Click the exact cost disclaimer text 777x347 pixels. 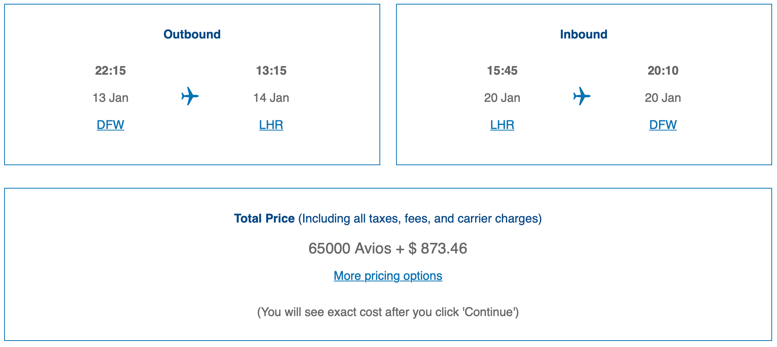pos(388,312)
